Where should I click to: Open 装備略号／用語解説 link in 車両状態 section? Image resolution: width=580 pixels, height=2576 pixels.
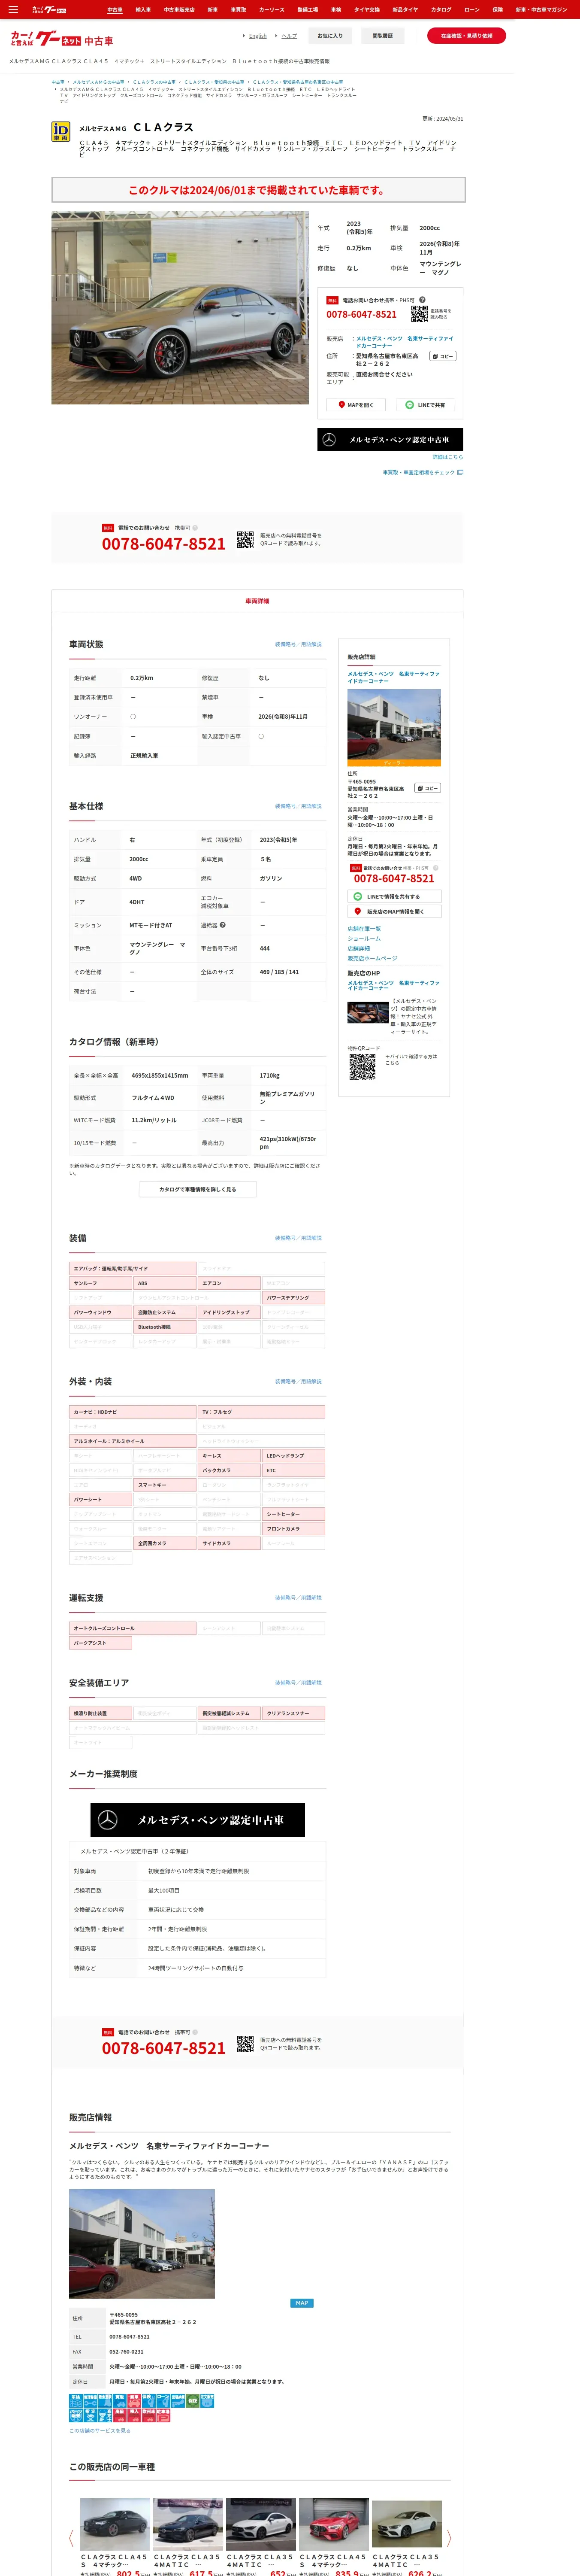point(298,644)
